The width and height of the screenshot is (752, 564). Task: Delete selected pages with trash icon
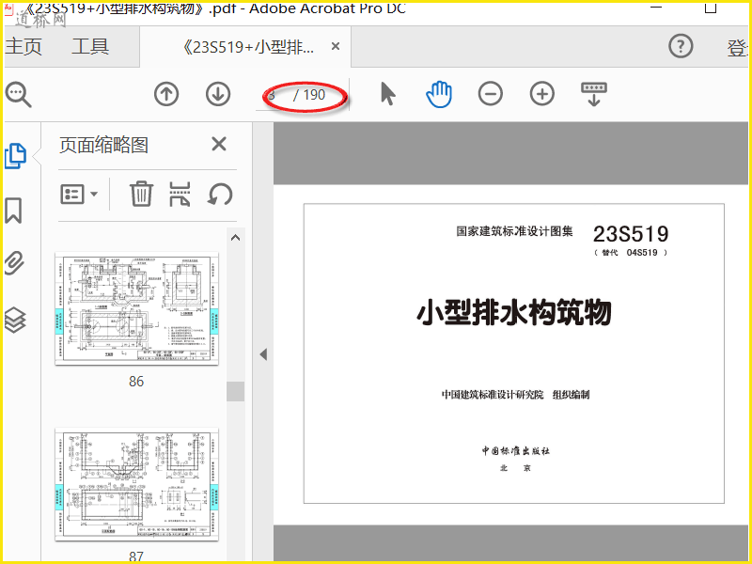(x=141, y=194)
